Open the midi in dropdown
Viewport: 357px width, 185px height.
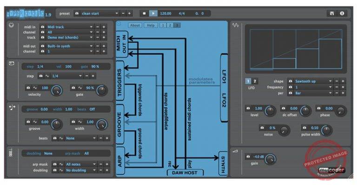tap(69, 27)
